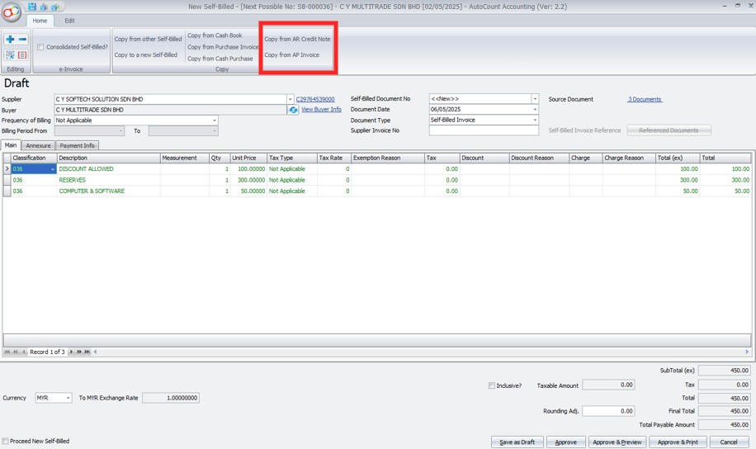Screen dimensions: 756x449
Task: Click the AutoCount application logo button
Action: 12,12
